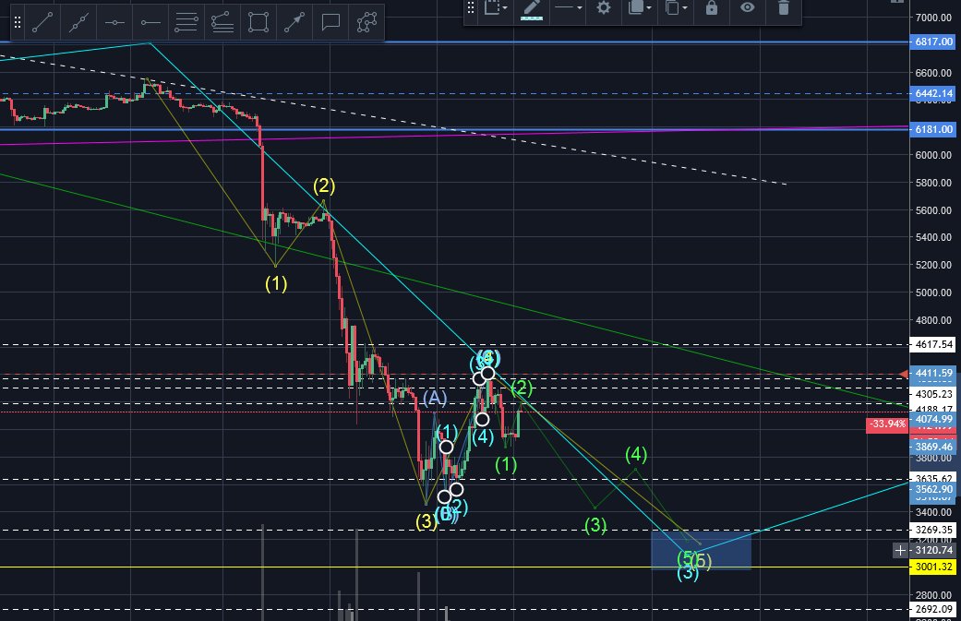Click the red 4411.59 price label
Image resolution: width=961 pixels, height=621 pixels.
point(932,373)
